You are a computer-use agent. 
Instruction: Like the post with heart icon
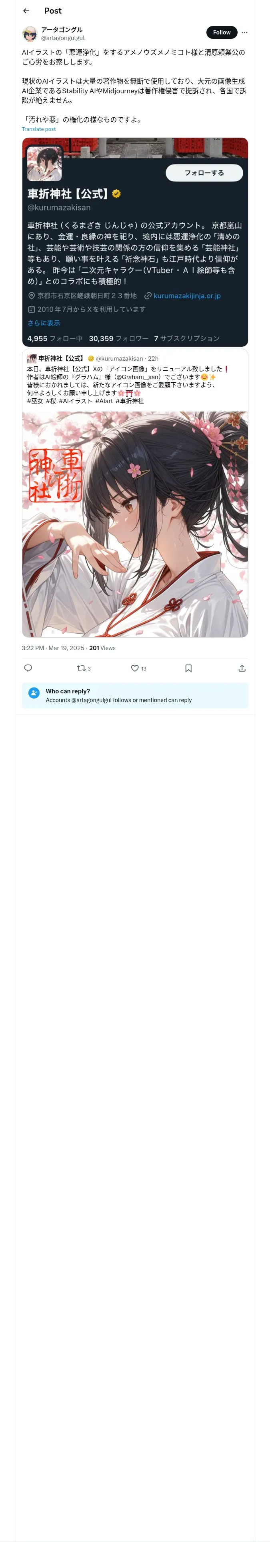135,668
